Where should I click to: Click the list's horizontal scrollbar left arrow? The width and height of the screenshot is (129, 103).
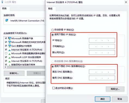(5, 67)
